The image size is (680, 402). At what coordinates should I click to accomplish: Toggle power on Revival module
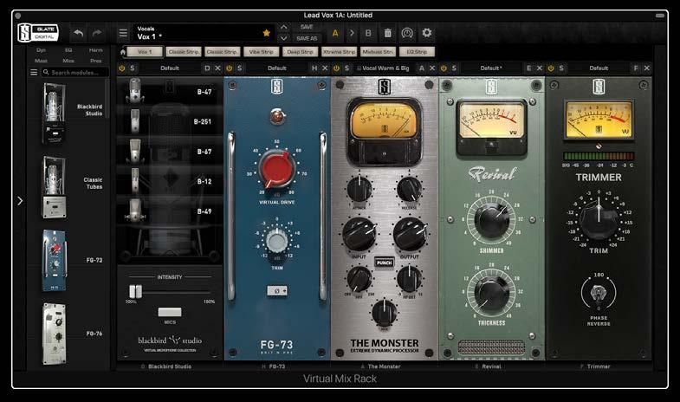[x=444, y=68]
